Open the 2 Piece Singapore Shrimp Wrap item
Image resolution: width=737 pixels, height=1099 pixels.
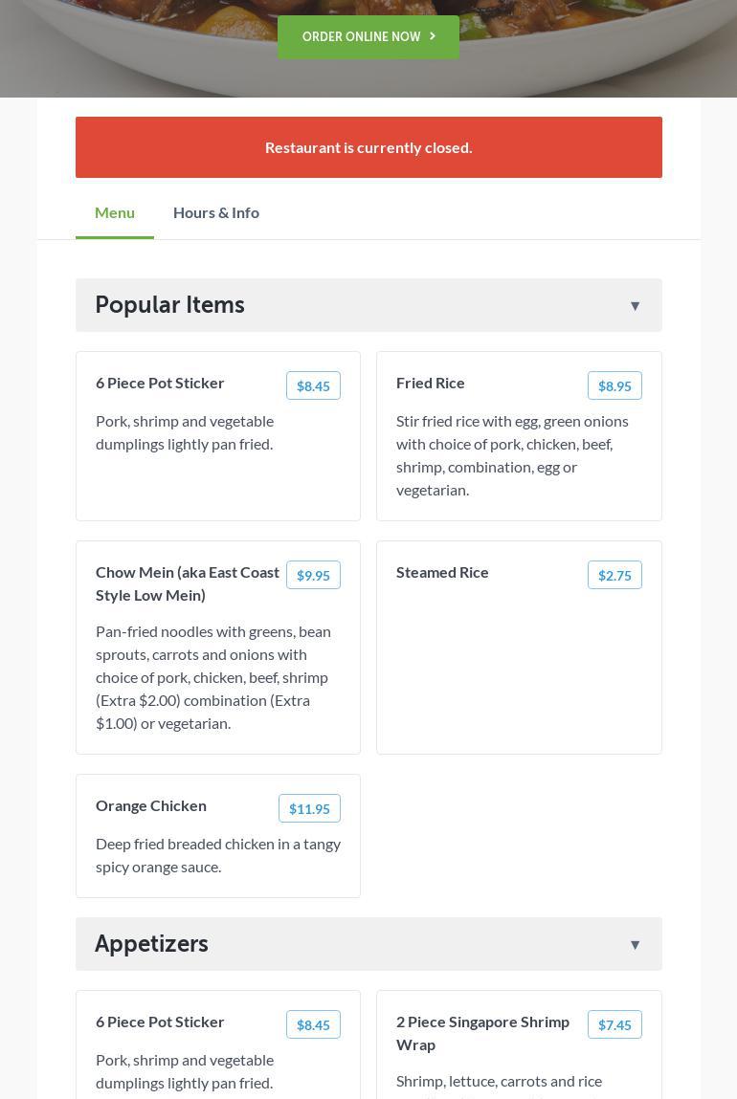tap(482, 1033)
